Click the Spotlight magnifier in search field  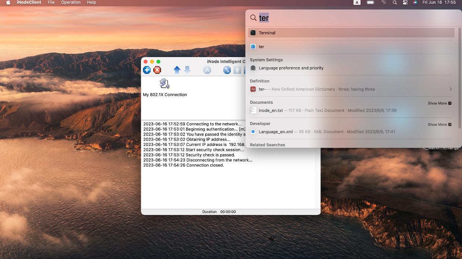(253, 18)
